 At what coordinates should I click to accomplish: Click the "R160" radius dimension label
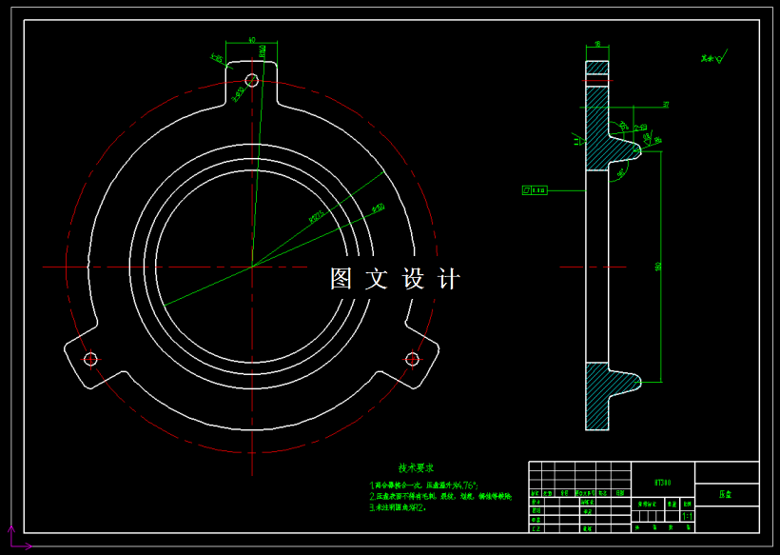[x=263, y=50]
